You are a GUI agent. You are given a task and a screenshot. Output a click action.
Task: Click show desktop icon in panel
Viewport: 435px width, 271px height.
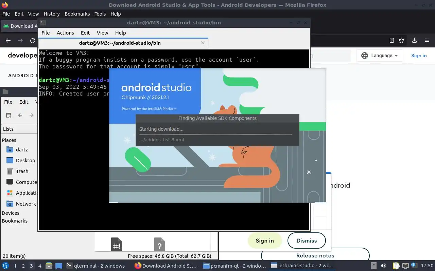point(59,266)
